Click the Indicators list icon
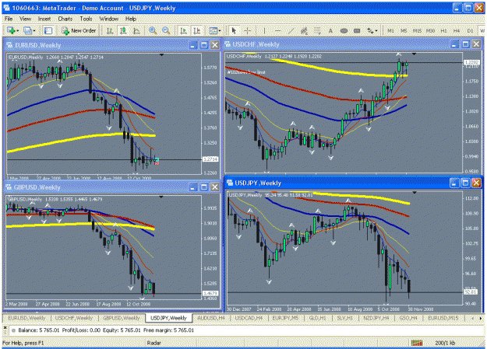Image resolution: width=487 pixels, height=349 pixels. tap(213, 30)
